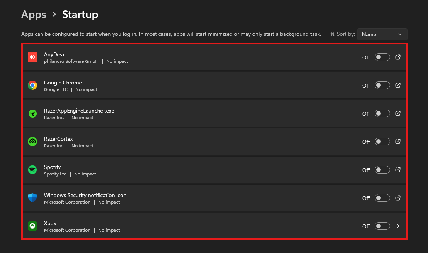Viewport: 428px width, 253px height.
Task: Select the Spotify name text
Action: pos(52,167)
